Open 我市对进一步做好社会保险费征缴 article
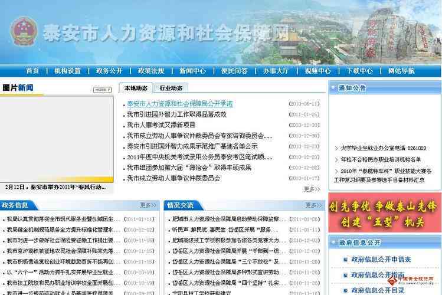This screenshot has width=442, height=295. pos(63,241)
